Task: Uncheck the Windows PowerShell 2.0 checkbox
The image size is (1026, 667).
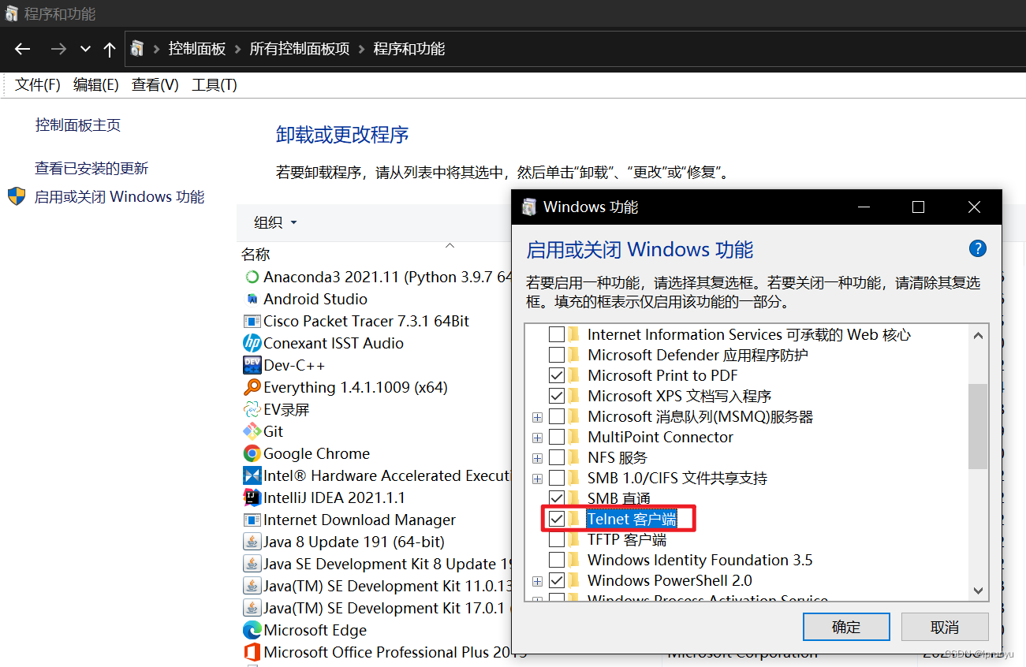Action: pos(557,580)
